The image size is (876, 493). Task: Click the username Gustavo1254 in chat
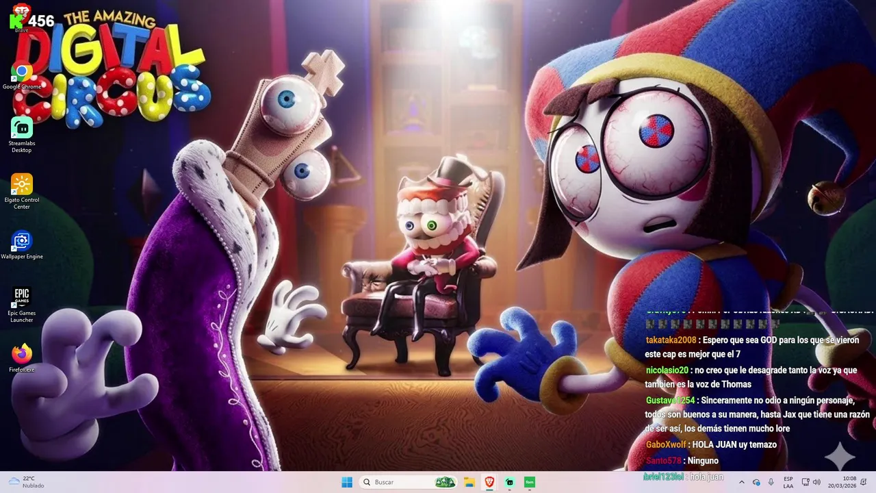point(670,401)
